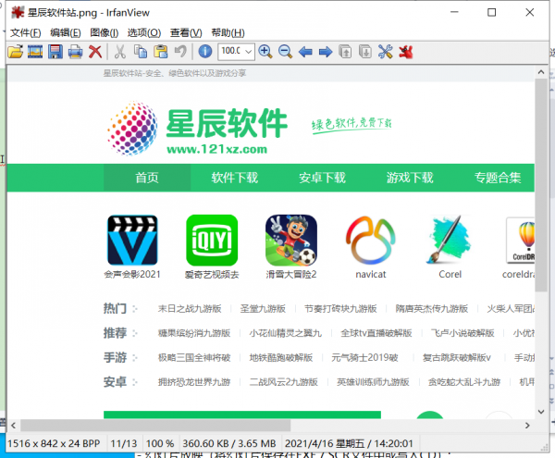Click the 全球tv直播破解版 link
555x458 pixels.
pyautogui.click(x=376, y=333)
